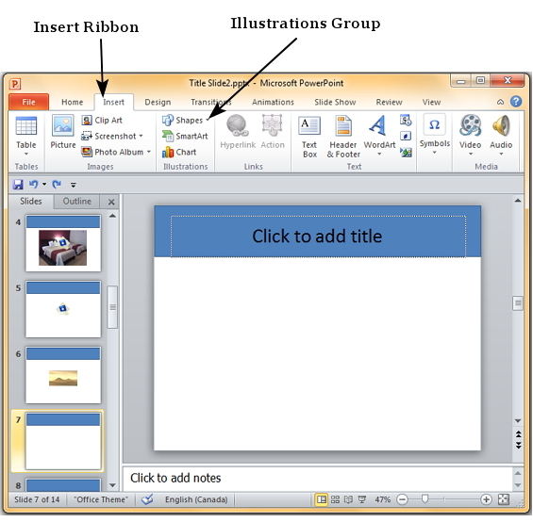Expand the Symbols dropdown arrow

coord(435,153)
